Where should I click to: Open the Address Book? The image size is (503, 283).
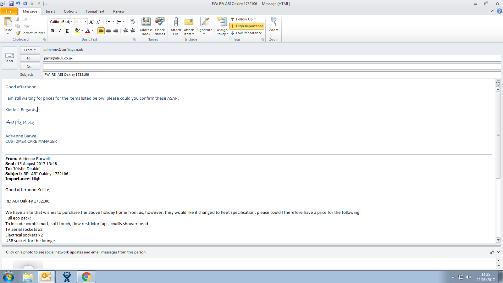pos(146,22)
